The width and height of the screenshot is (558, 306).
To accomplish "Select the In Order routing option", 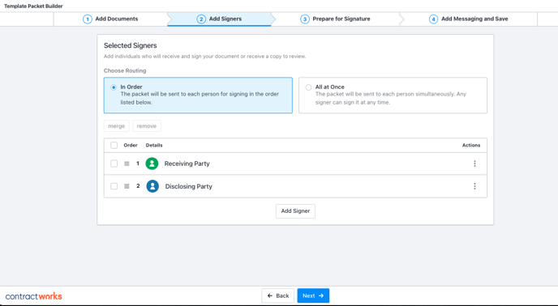I will 198,96.
